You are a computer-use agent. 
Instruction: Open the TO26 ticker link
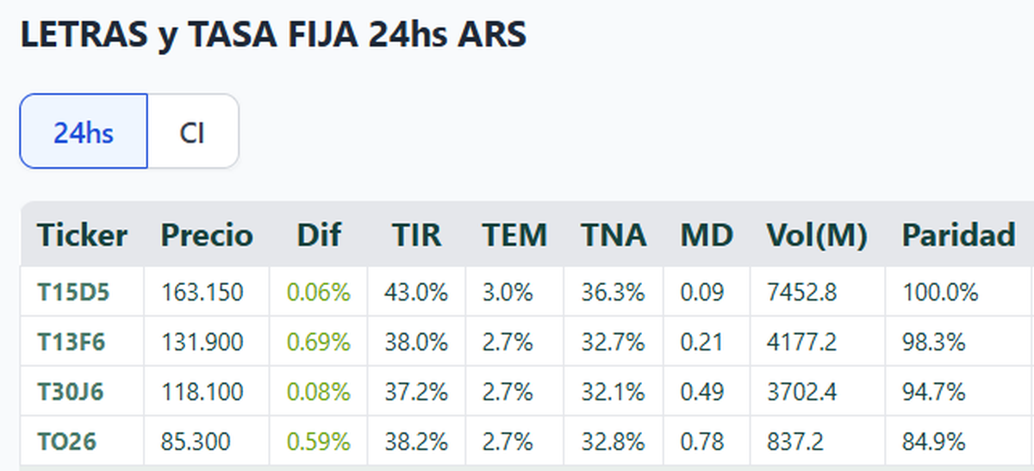click(66, 443)
